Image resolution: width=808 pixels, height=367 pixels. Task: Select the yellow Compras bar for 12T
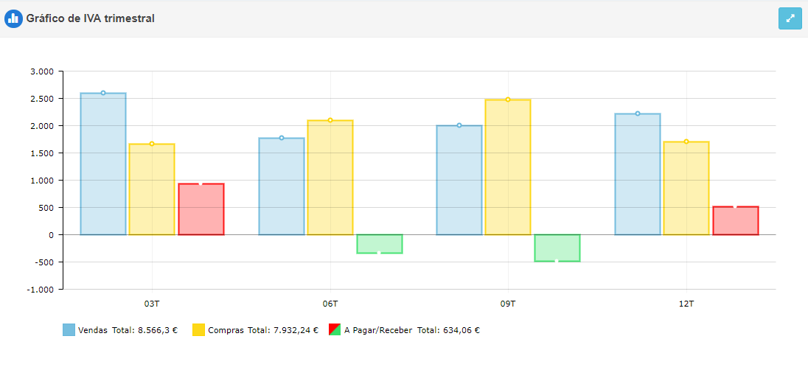[x=686, y=188]
